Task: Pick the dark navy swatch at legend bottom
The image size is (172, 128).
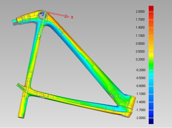Action: pyautogui.click(x=151, y=121)
